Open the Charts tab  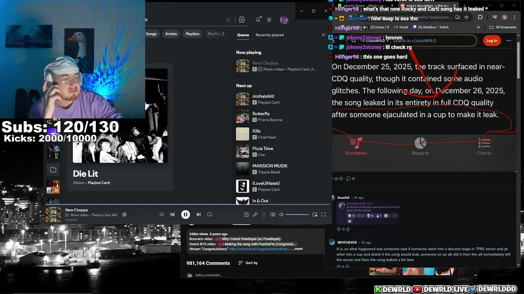click(x=484, y=147)
